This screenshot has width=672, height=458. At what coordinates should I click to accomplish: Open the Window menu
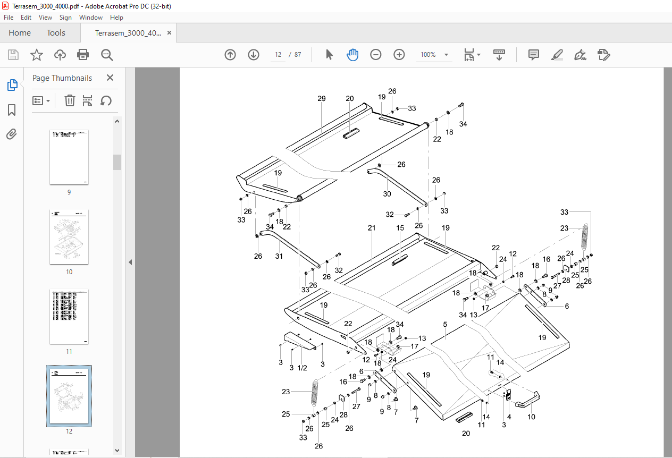point(91,18)
